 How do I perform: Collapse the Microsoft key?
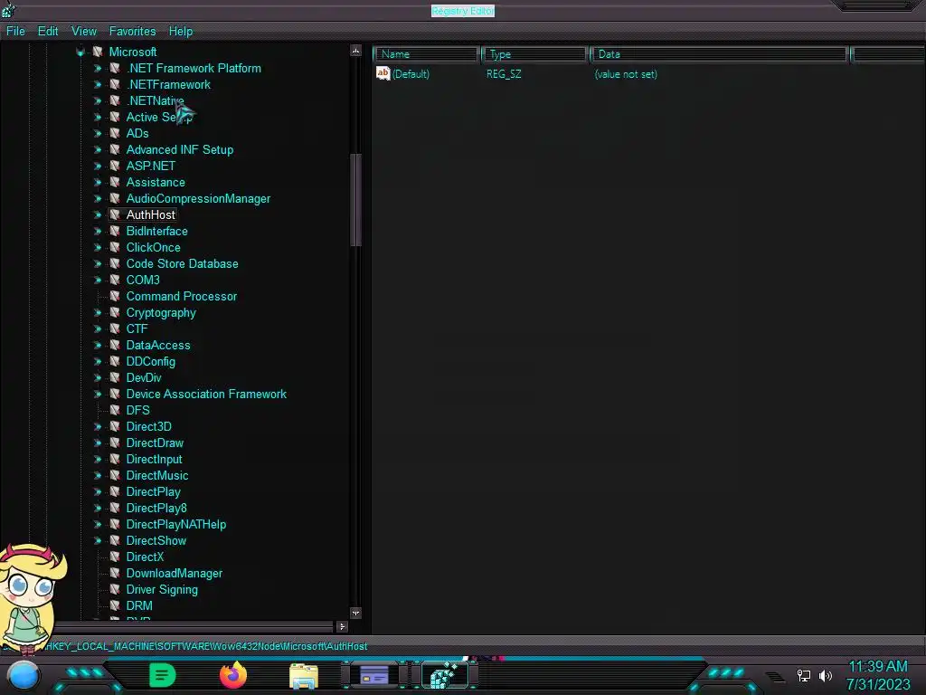(80, 52)
